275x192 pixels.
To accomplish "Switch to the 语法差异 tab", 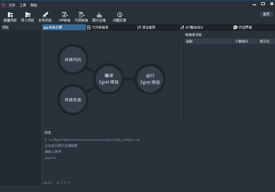I will (146, 27).
